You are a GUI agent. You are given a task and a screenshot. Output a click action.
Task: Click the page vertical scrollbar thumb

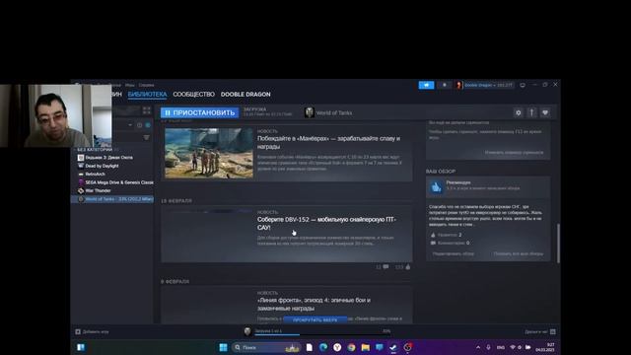point(558,244)
